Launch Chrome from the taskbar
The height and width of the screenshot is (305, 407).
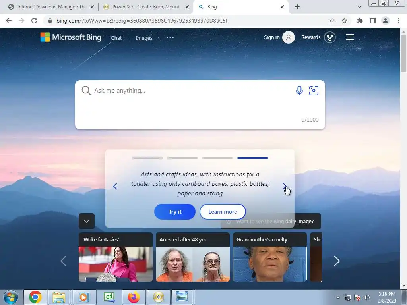coord(35,297)
